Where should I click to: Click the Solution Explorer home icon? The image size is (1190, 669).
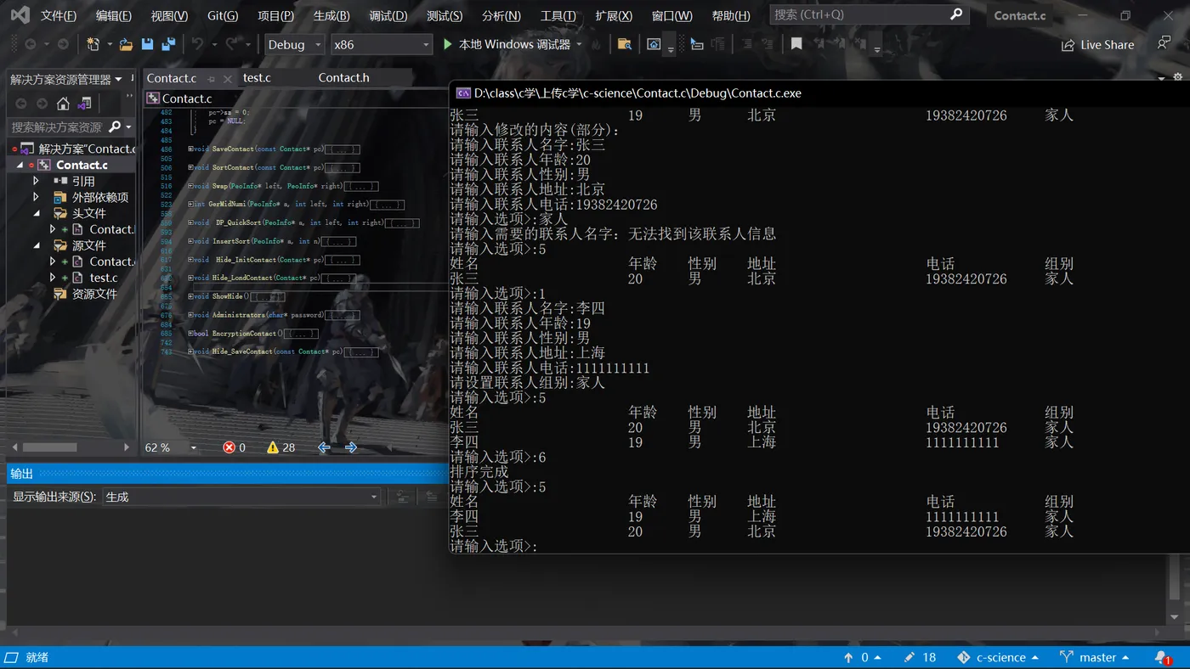(x=63, y=104)
